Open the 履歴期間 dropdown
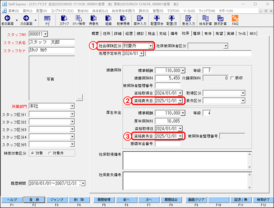The image size is (274, 208). [83, 183]
